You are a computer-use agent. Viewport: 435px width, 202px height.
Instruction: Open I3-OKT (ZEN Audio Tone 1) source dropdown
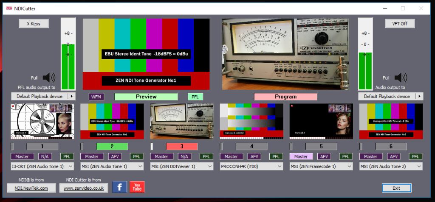42,166
